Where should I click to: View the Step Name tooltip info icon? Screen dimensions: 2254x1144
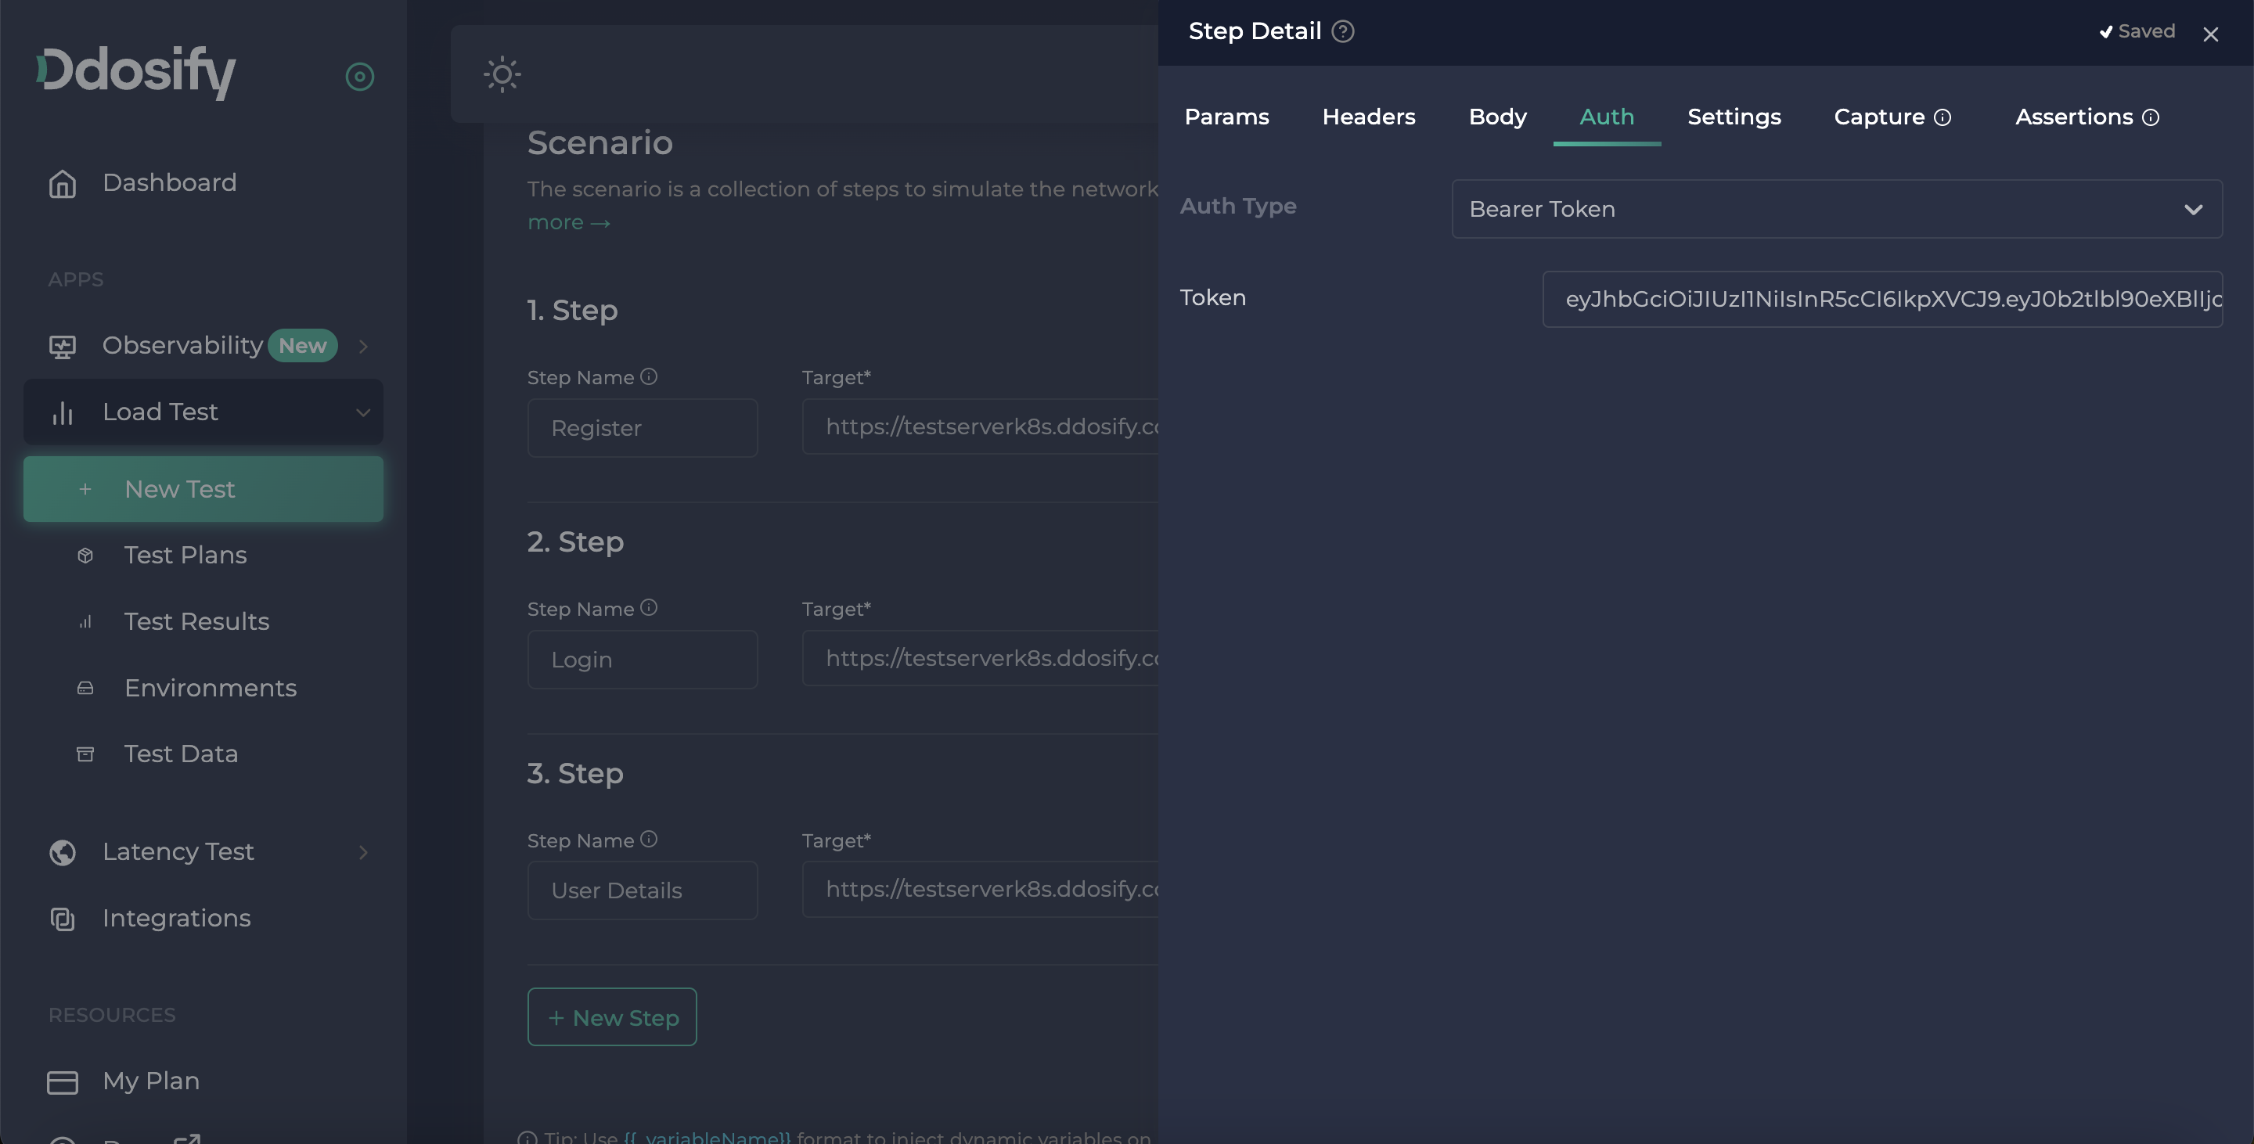pyautogui.click(x=650, y=376)
